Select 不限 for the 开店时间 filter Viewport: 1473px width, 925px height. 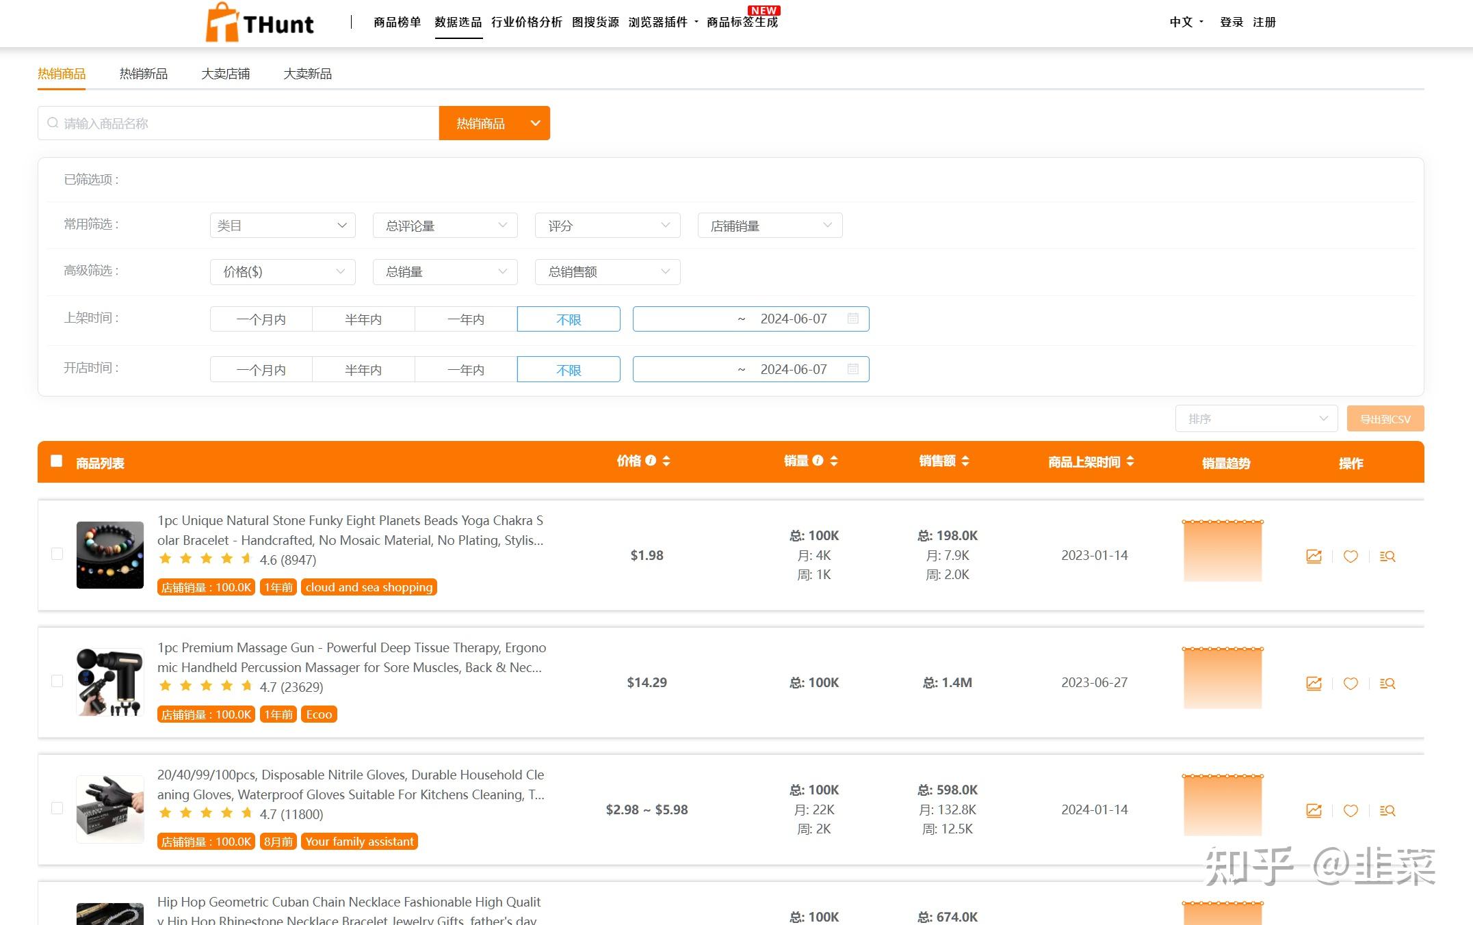(x=569, y=369)
